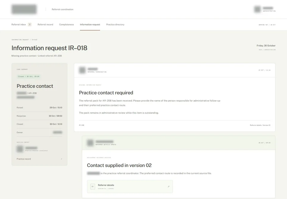
Task: Click the 'Friday, 30 October' date label
Action: pyautogui.click(x=266, y=46)
